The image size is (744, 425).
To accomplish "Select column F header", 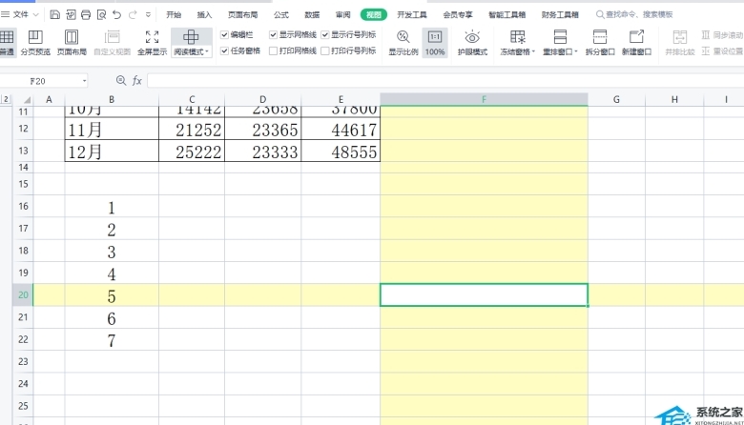I will pos(484,99).
